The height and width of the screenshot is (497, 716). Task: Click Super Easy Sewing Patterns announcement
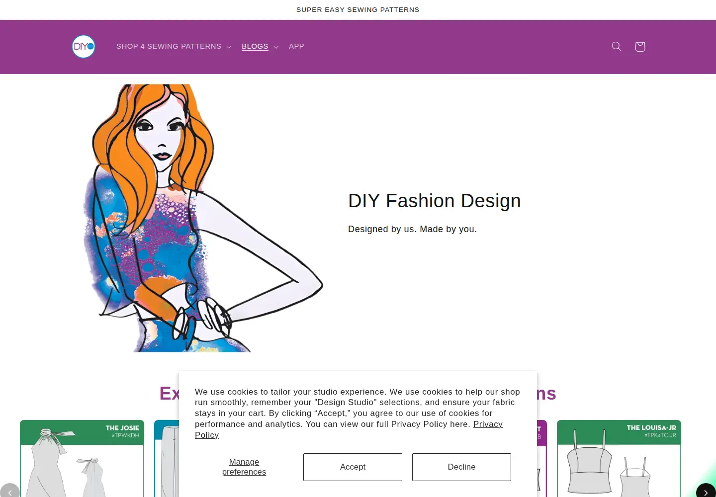coord(358,10)
